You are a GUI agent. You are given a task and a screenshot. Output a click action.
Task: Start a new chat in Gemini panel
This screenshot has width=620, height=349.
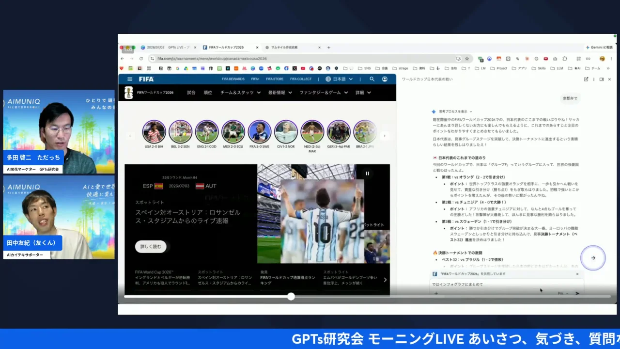pyautogui.click(x=586, y=79)
